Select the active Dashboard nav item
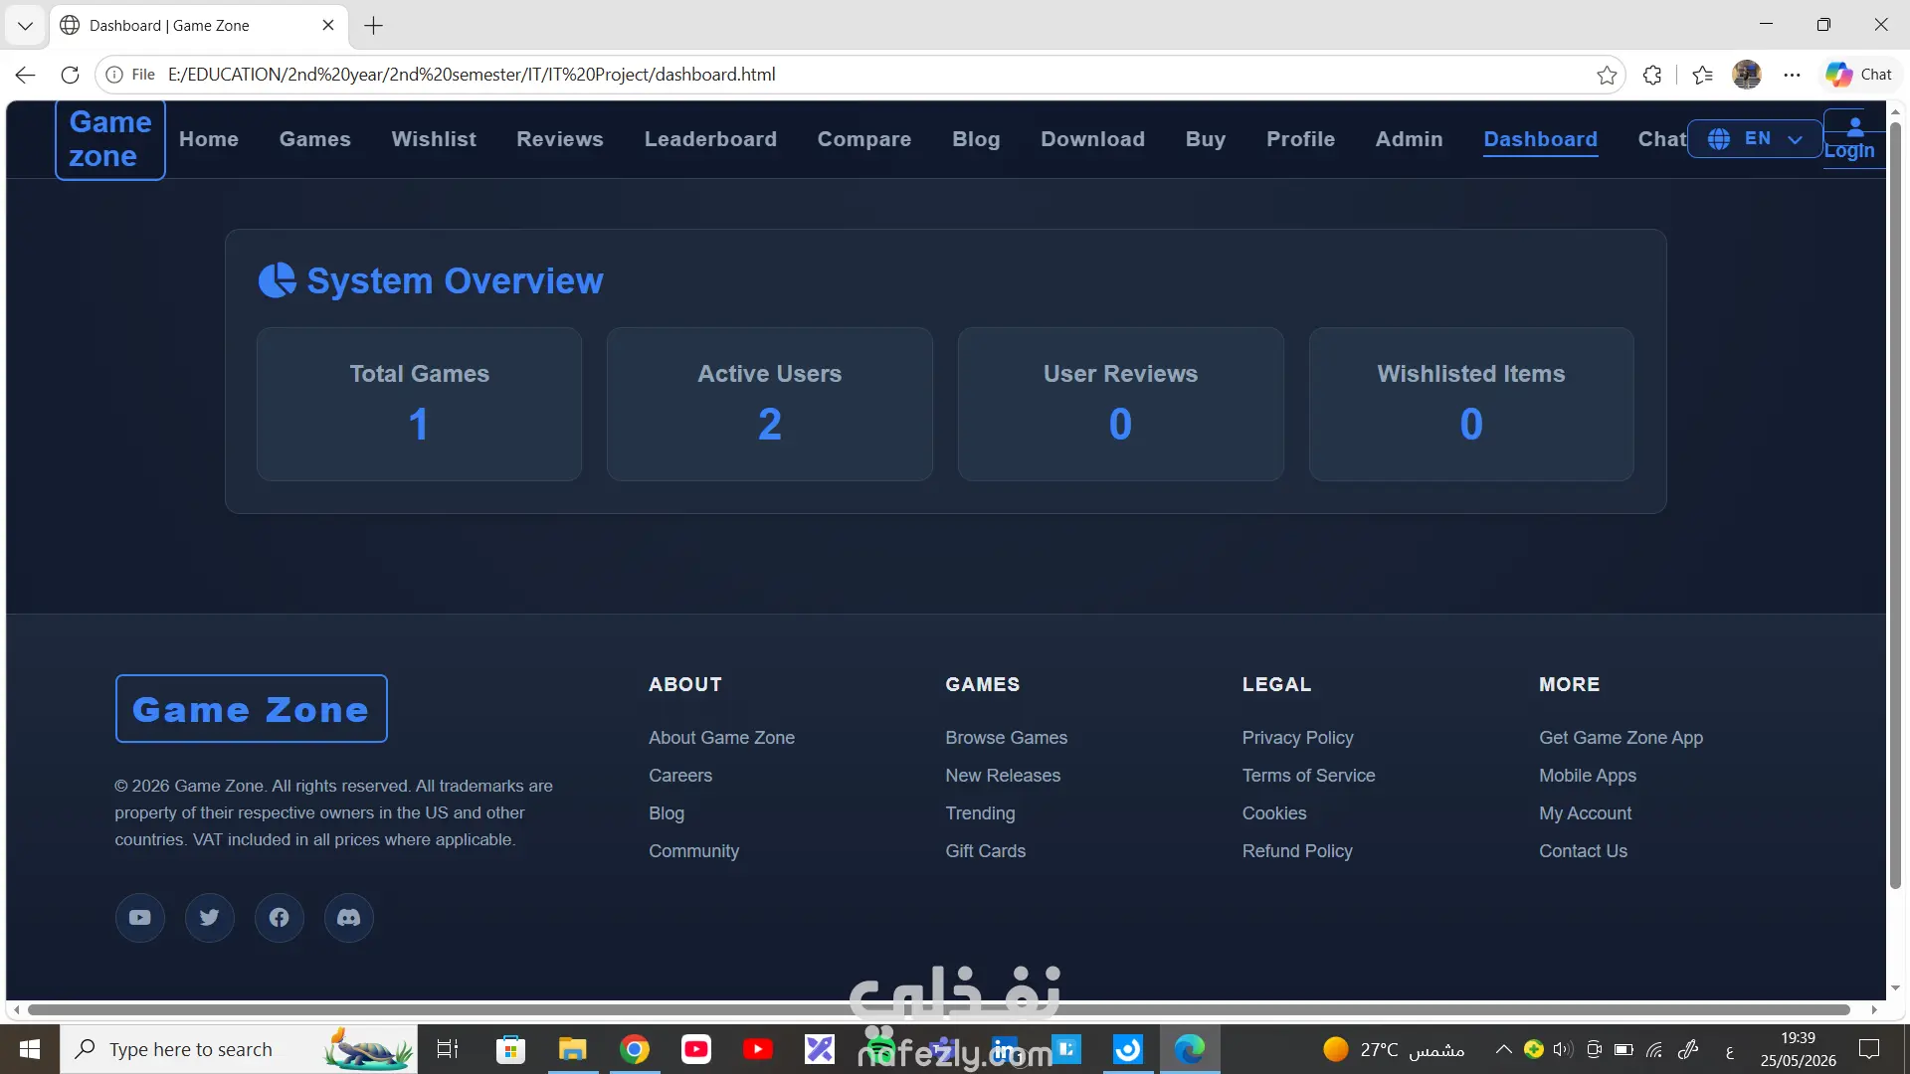The image size is (1910, 1074). [1540, 139]
